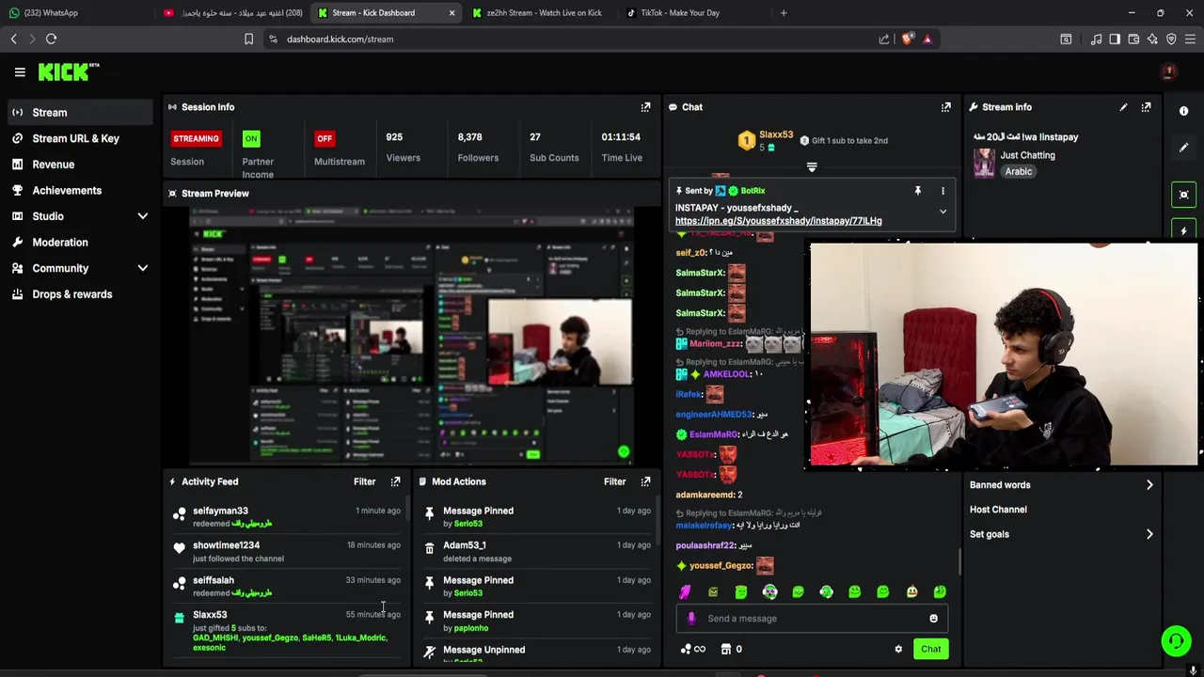Open seifayman33 activity feed entry
Screen dimensions: 1204x677
287,516
